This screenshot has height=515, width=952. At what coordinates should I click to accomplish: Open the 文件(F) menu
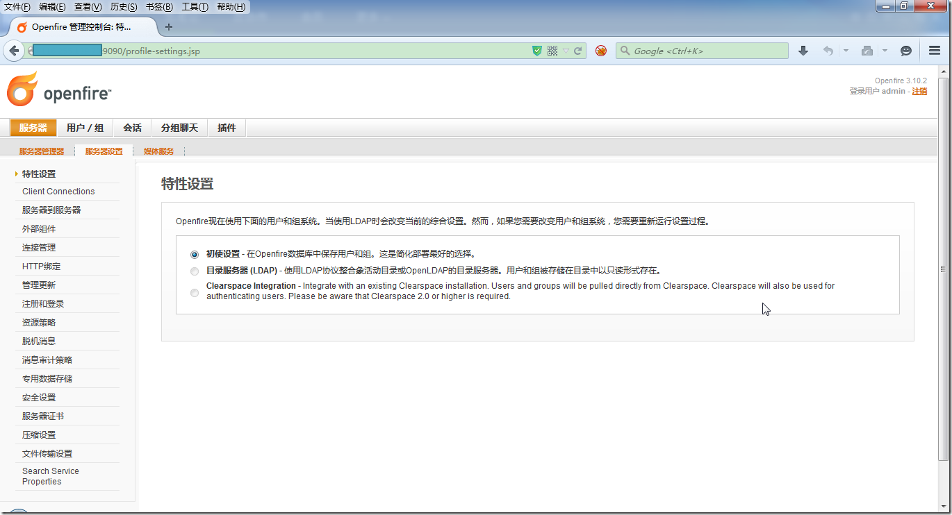click(x=17, y=7)
